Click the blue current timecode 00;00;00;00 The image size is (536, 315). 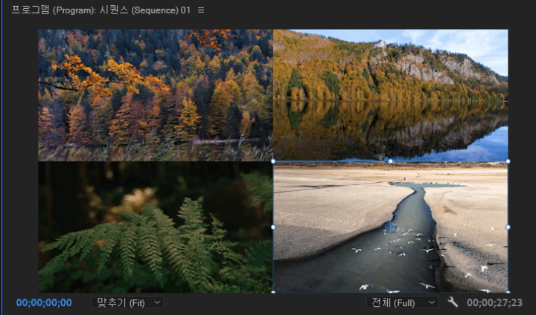point(44,302)
